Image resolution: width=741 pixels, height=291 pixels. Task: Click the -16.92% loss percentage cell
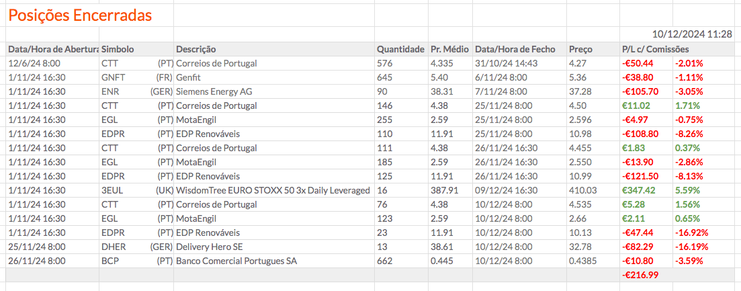click(x=693, y=233)
